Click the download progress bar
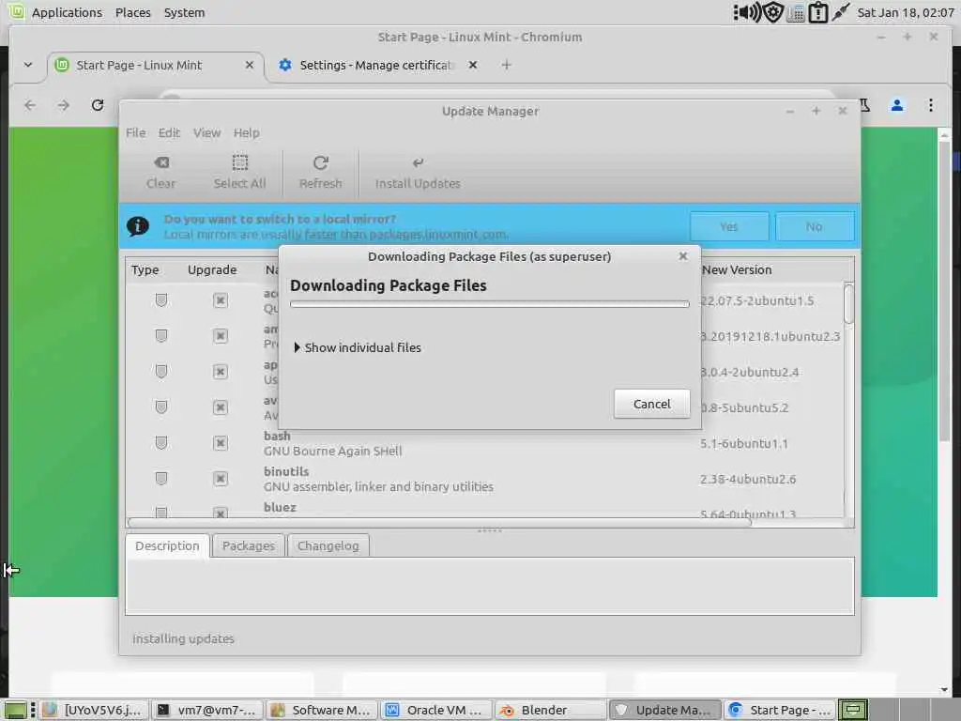The height and width of the screenshot is (721, 961). [490, 304]
